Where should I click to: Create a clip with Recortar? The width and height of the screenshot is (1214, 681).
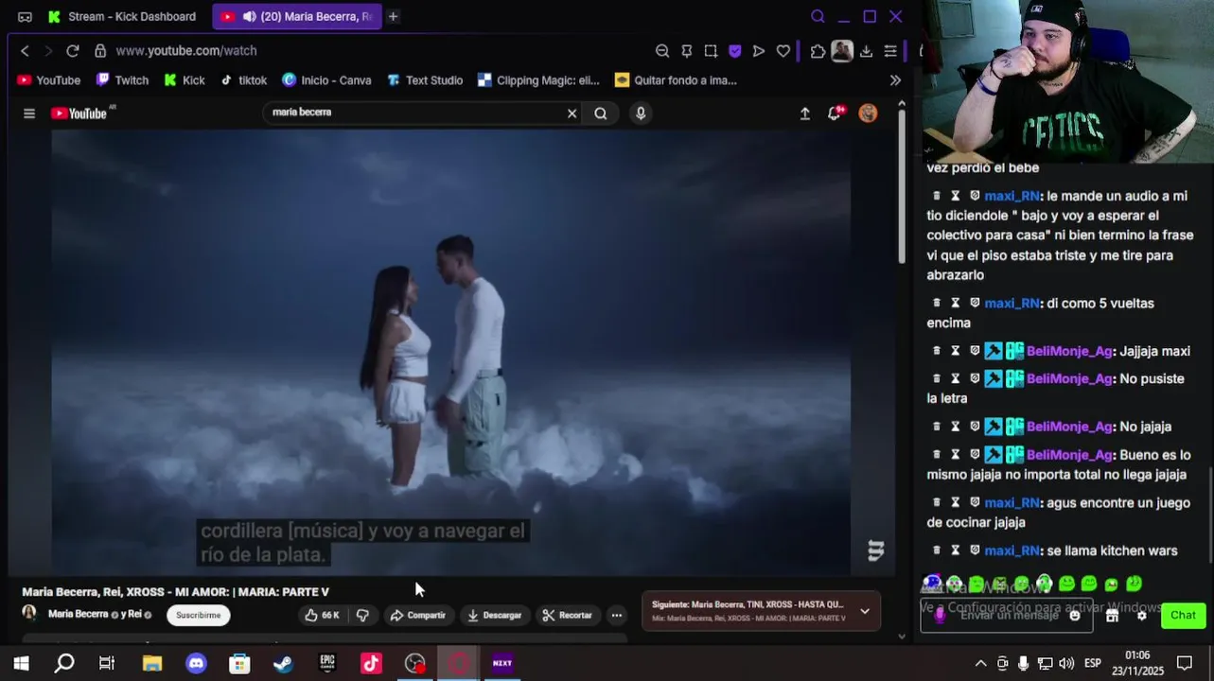pos(567,615)
